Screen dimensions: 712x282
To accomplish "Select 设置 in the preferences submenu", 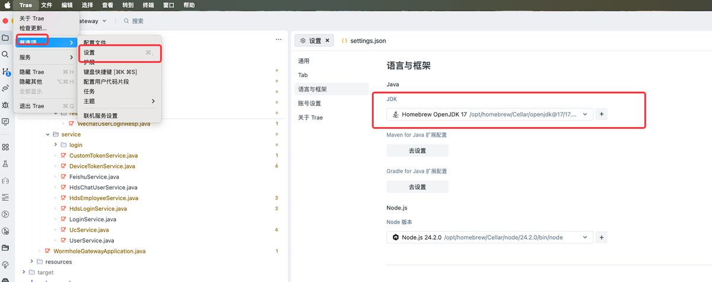I will [89, 53].
